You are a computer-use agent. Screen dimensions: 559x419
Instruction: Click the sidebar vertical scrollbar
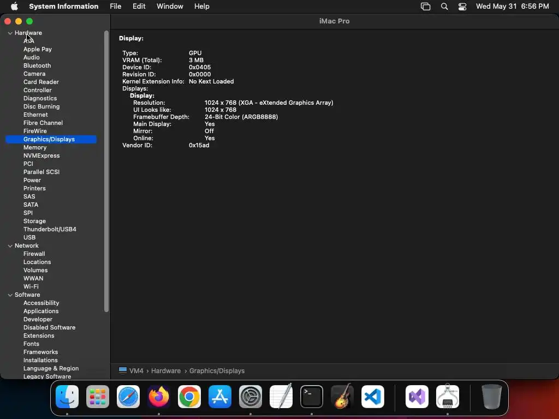(106, 171)
